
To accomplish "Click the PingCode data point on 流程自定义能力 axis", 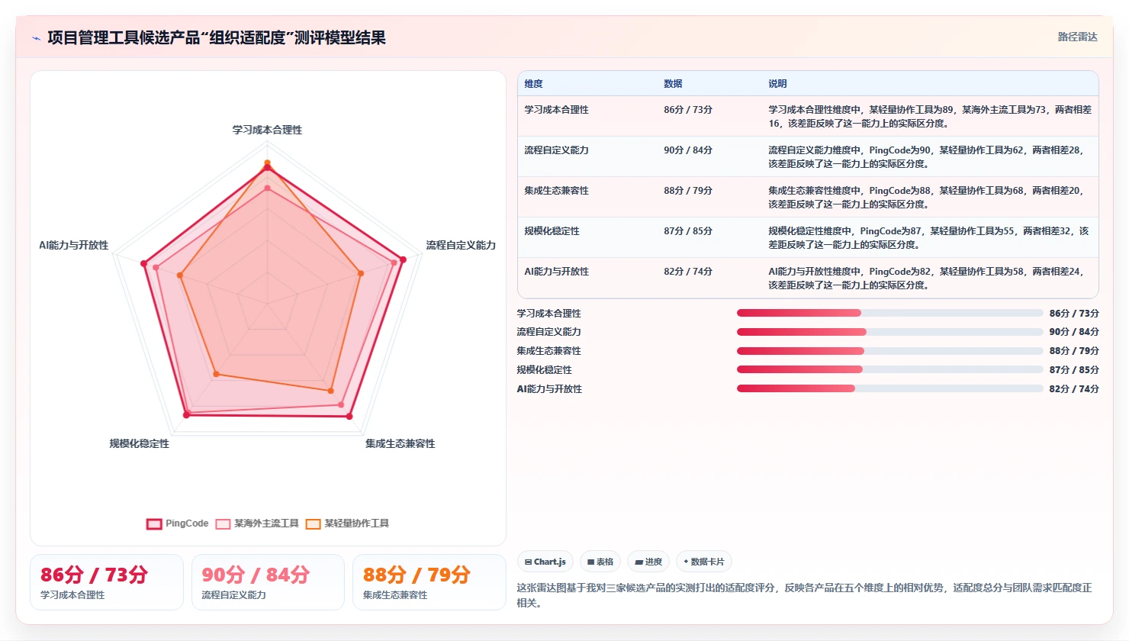I will [x=403, y=259].
